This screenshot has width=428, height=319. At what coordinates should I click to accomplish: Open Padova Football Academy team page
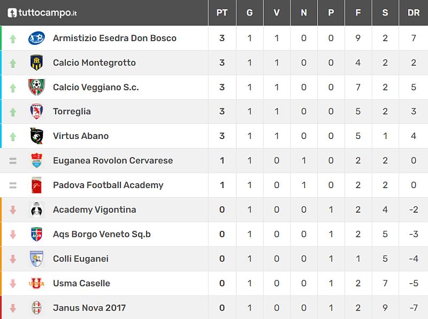click(x=108, y=185)
